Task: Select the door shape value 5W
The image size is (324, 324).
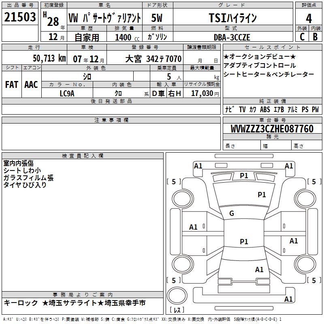Action: 157,18
